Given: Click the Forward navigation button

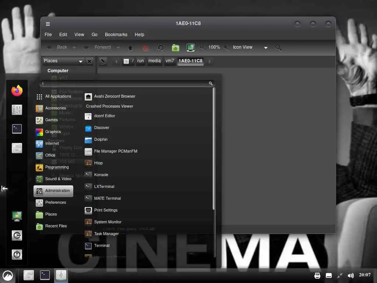Looking at the screenshot, I should 98,48.
